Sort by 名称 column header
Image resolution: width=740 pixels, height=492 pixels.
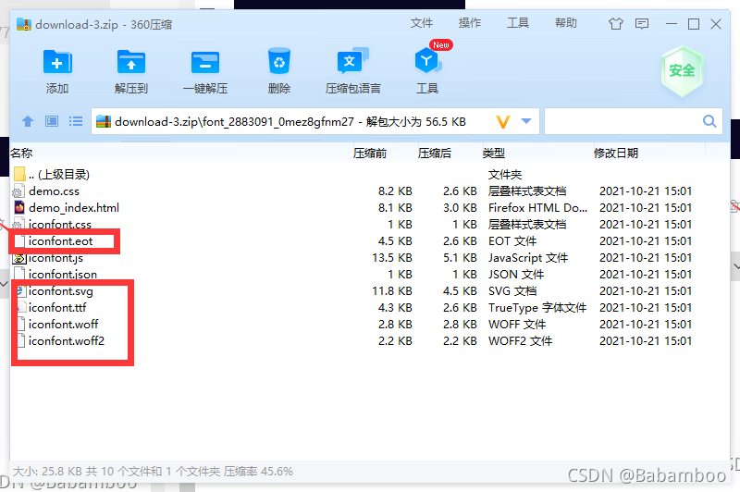21,153
